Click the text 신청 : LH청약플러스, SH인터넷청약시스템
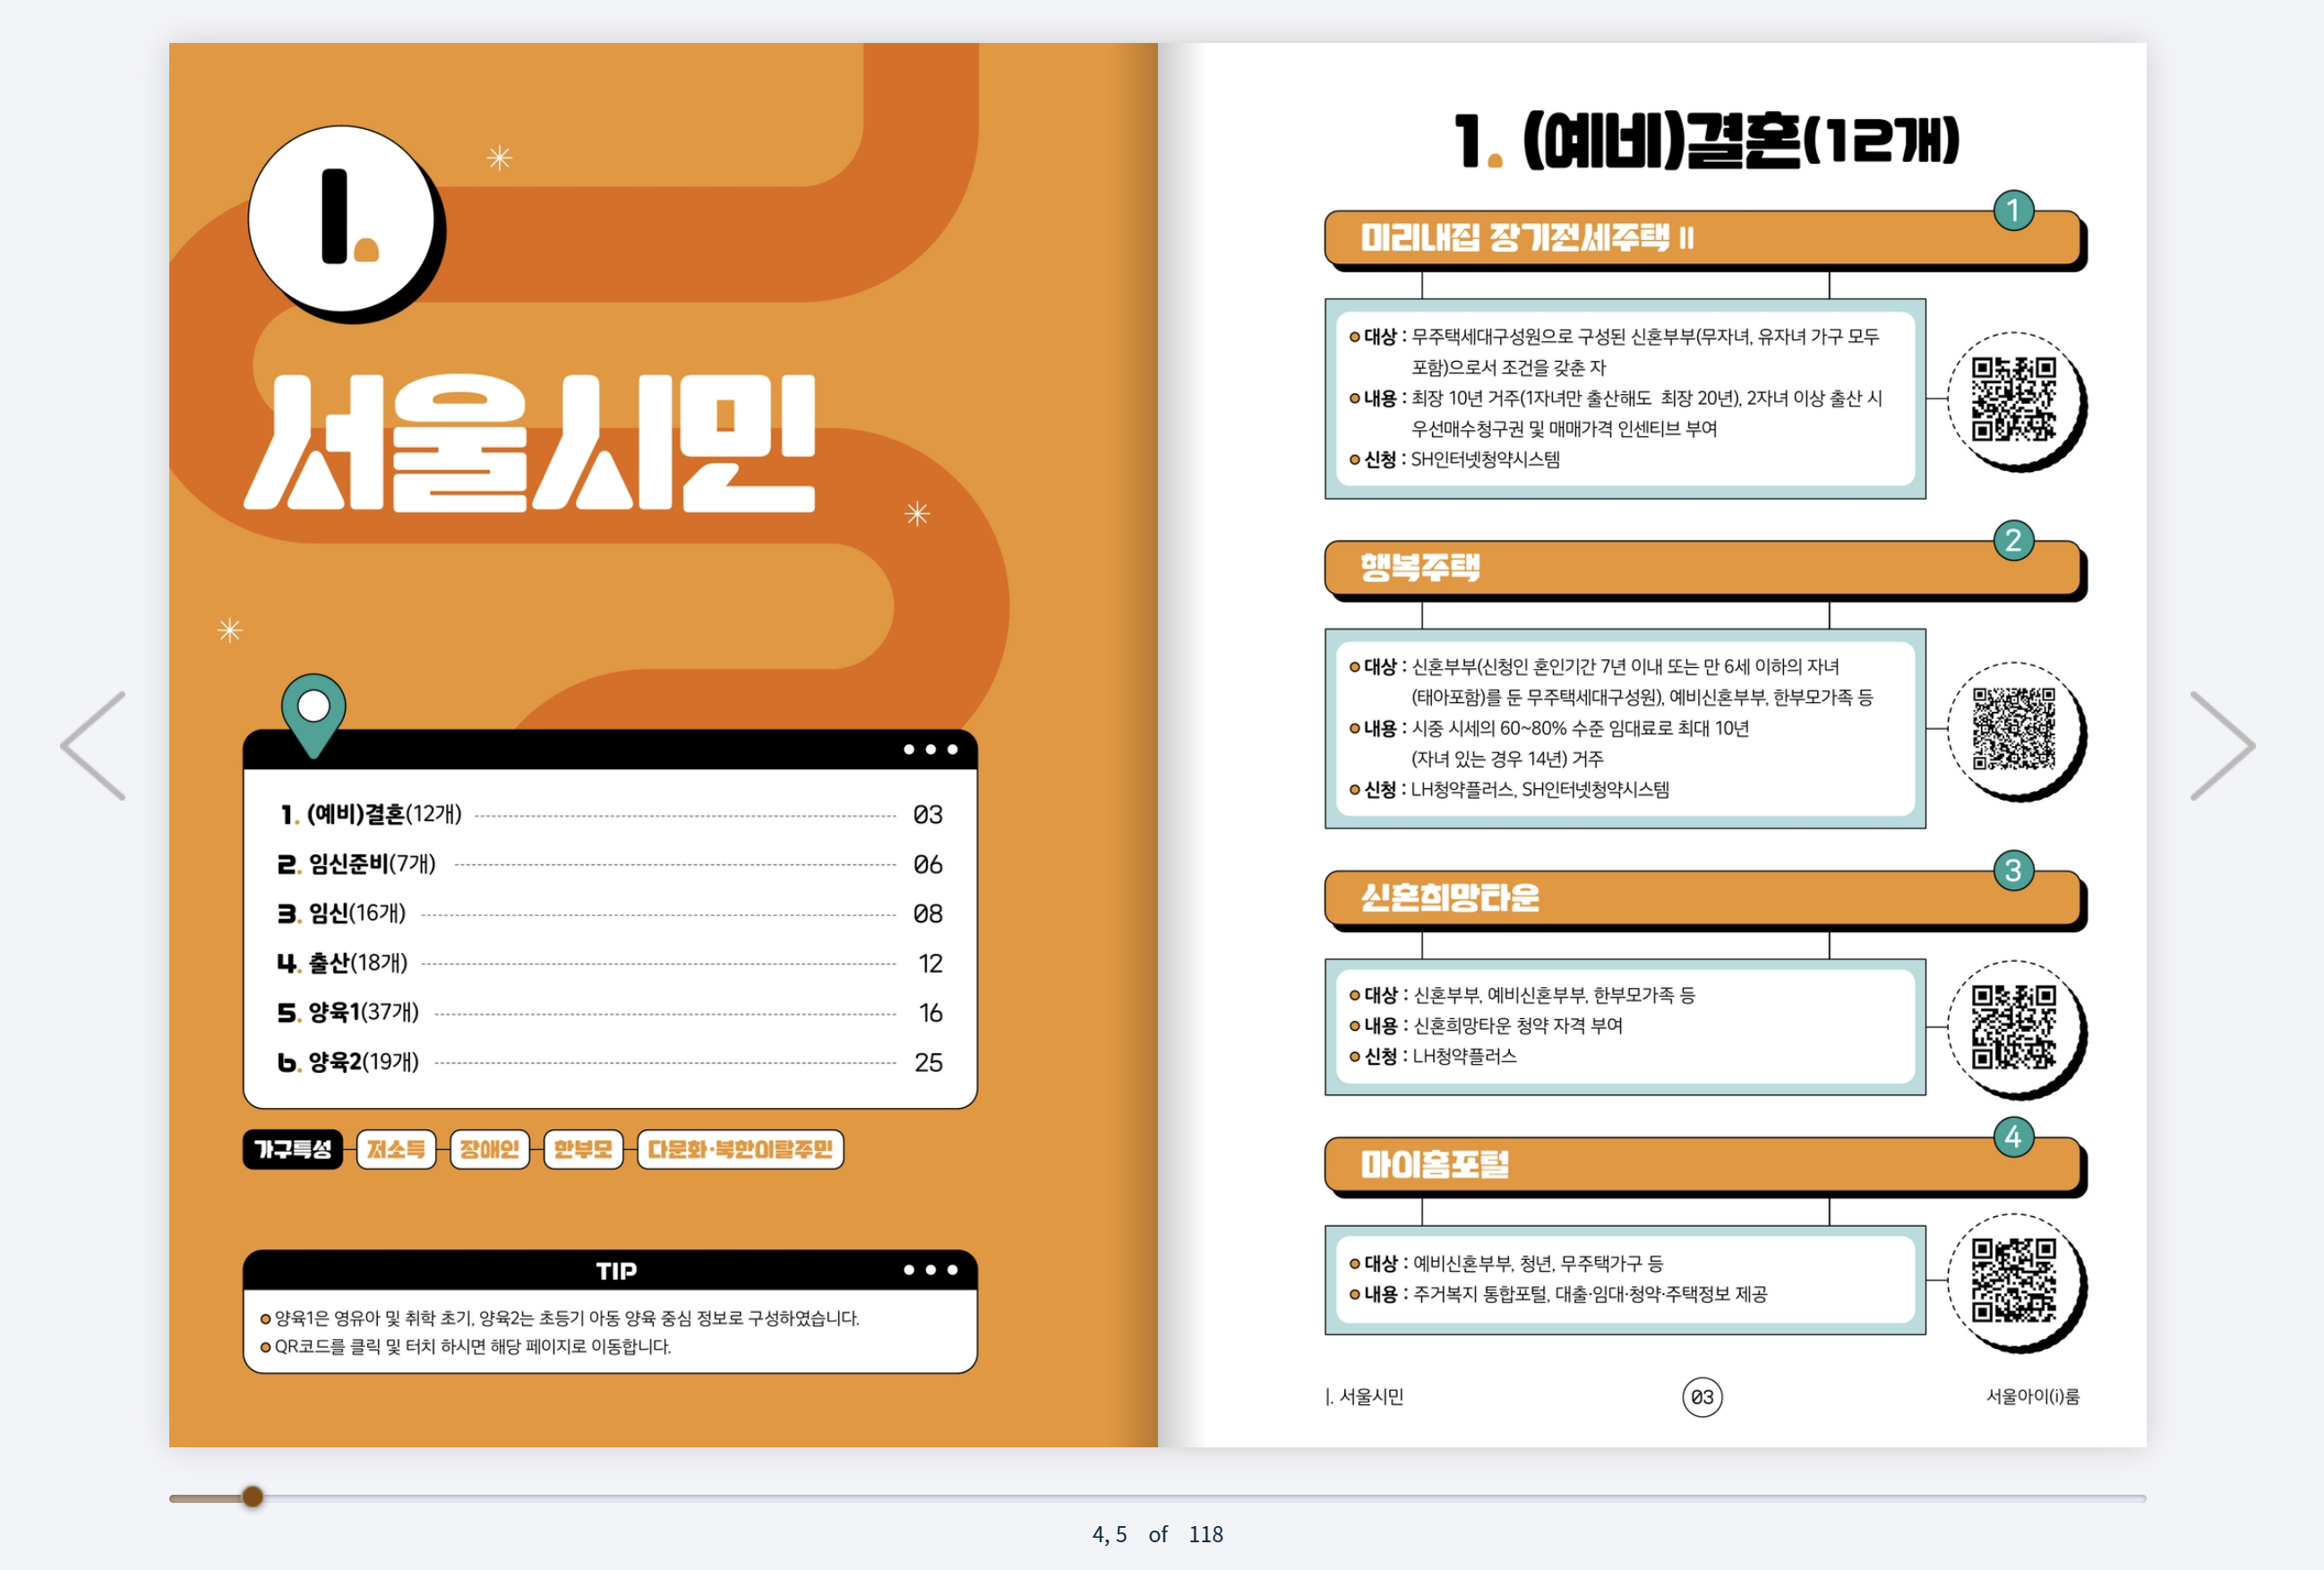The width and height of the screenshot is (2324, 1570). pos(1509,789)
